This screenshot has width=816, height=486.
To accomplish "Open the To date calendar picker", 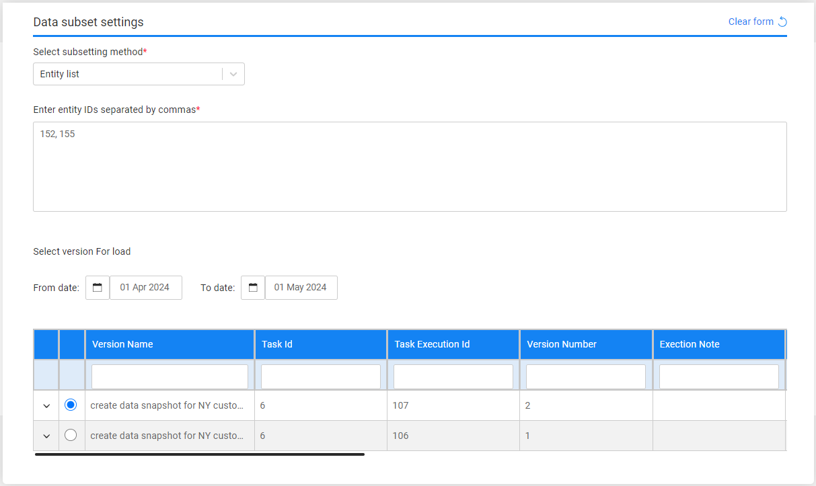I will point(253,287).
